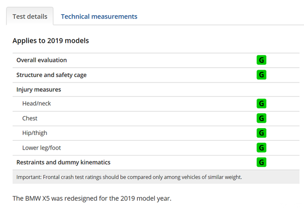Click the Important frontal crash test note
The height and width of the screenshot is (211, 304).
point(129,177)
